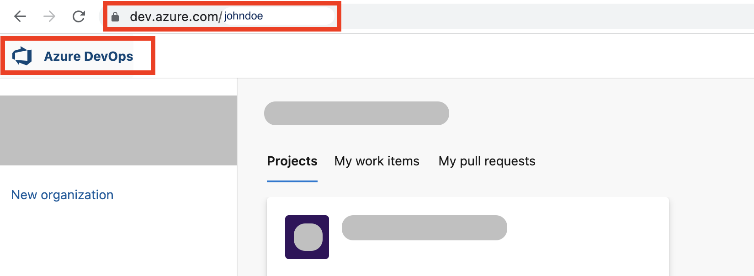This screenshot has width=754, height=276.
Task: Click the gray rounded shape inside project avatar
Action: [x=308, y=237]
